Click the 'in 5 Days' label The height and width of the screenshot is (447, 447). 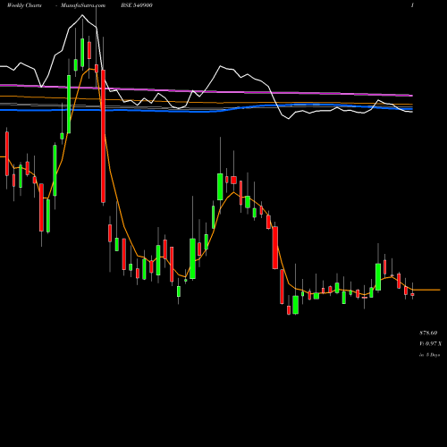point(429,355)
